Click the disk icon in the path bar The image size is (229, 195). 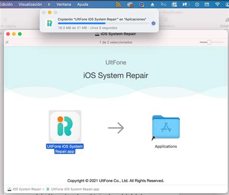(9, 189)
